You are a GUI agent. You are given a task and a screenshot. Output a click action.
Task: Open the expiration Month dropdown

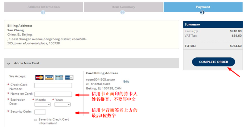(43, 104)
